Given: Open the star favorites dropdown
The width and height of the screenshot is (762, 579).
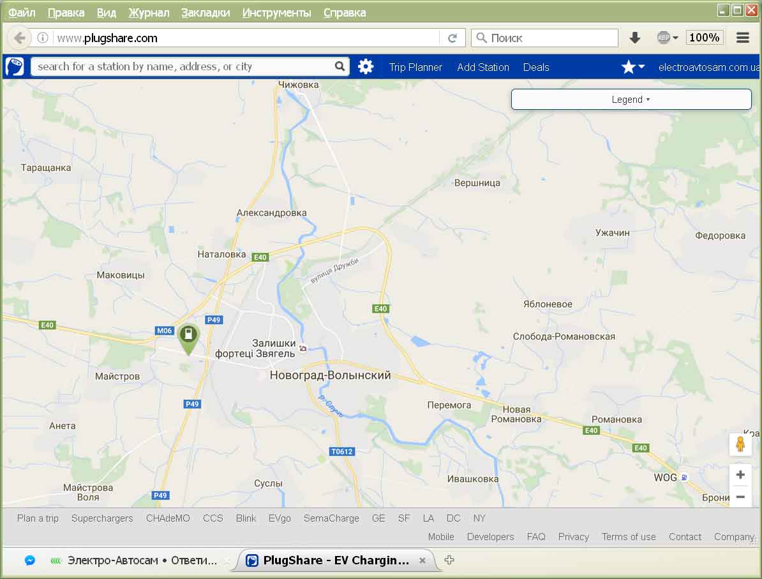Looking at the screenshot, I should click(x=633, y=67).
